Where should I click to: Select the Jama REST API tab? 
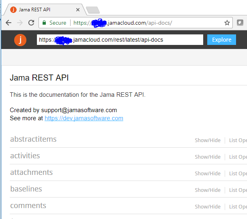pos(45,10)
